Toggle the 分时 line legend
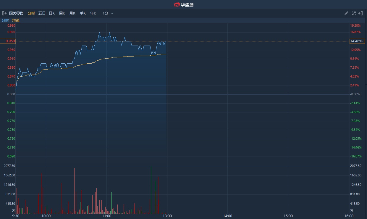Image resolution: width=367 pixels, height=219 pixels. click(5, 20)
